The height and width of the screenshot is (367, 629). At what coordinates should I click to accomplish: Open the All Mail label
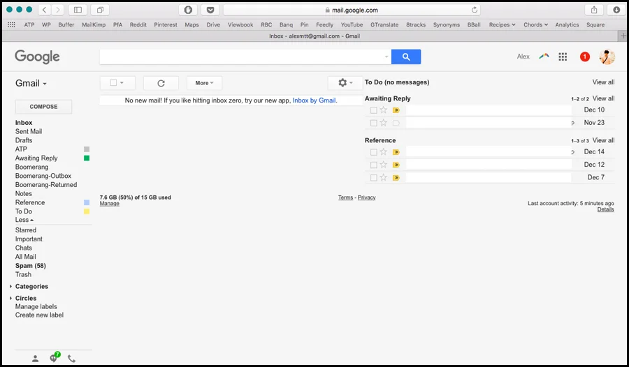coord(26,257)
